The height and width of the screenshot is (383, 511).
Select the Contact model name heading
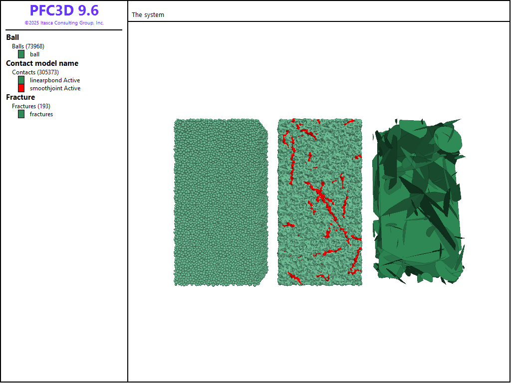click(42, 63)
